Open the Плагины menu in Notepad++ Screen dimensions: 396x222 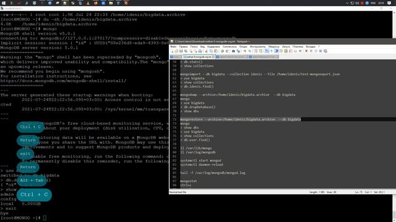pos(298,47)
